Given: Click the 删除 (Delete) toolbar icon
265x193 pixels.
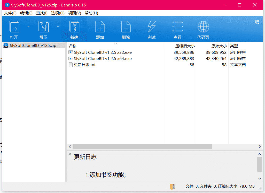Looking at the screenshot, I should [126, 27].
